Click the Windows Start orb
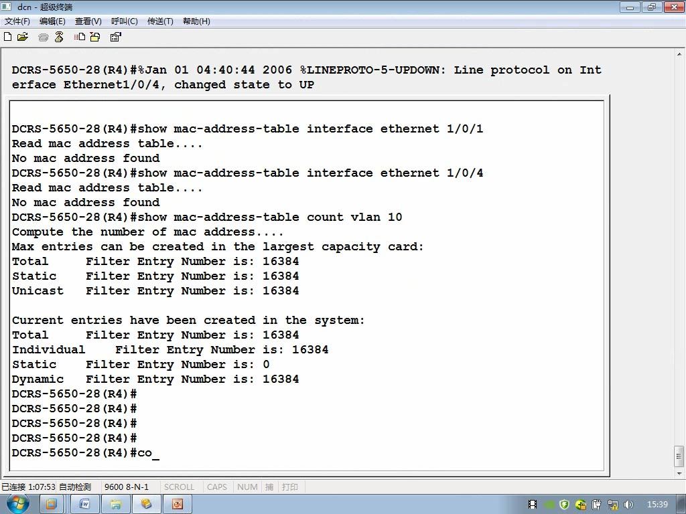This screenshot has height=514, width=686. 17,504
